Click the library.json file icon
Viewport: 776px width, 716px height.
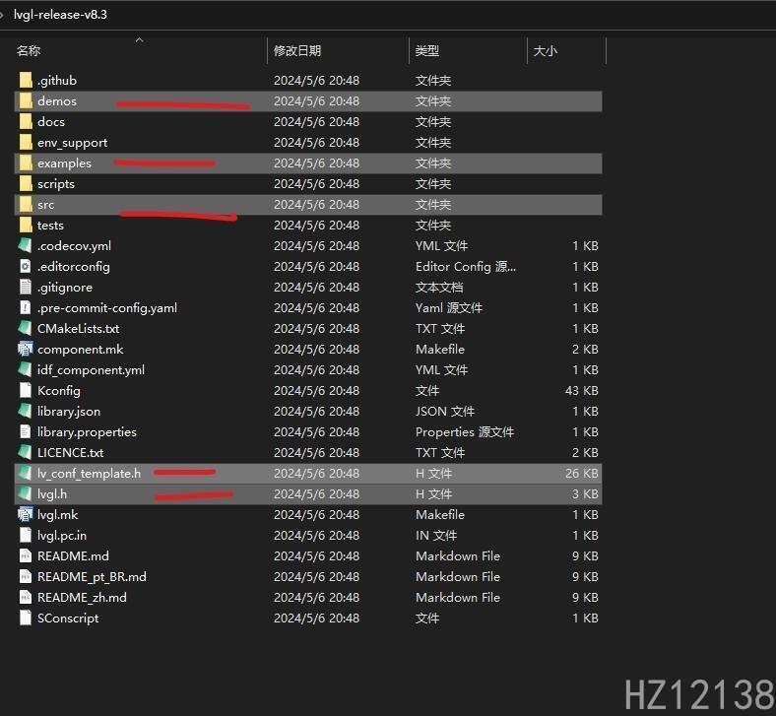pyautogui.click(x=26, y=412)
